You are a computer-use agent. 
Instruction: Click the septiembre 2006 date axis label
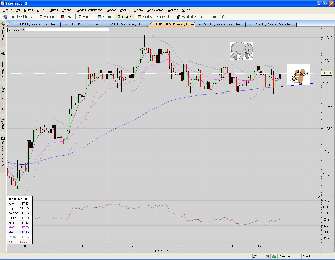tap(163, 250)
